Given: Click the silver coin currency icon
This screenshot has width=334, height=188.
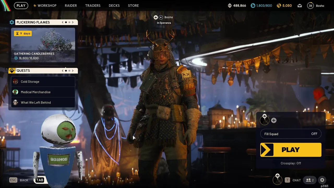Looking at the screenshot, I should (x=230, y=5).
